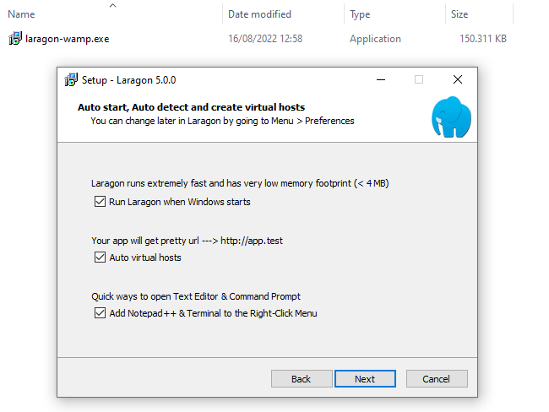Sort files by Date modified column
549x412 pixels.
click(259, 14)
